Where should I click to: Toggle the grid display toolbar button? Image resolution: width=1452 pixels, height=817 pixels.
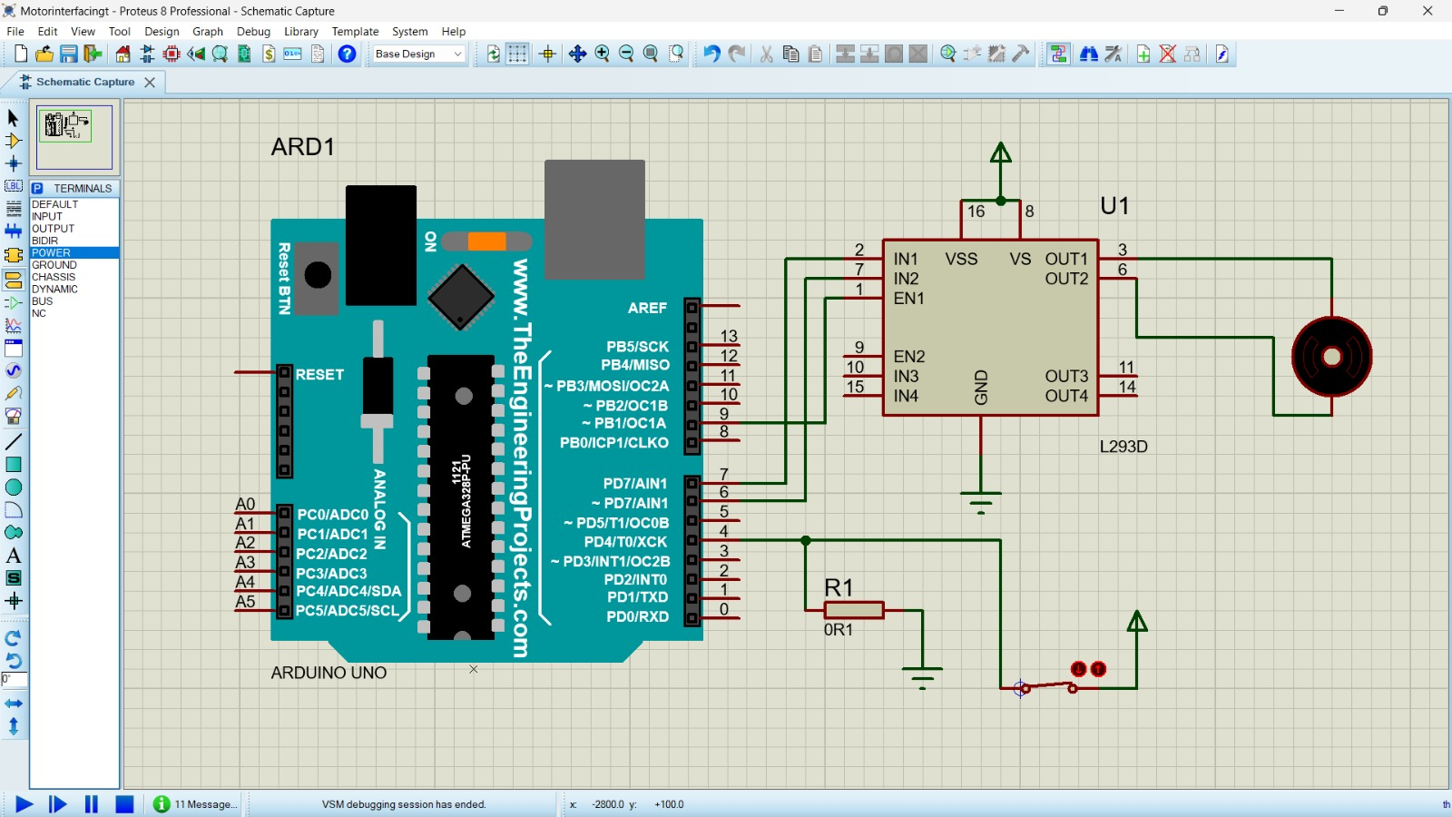pyautogui.click(x=517, y=54)
